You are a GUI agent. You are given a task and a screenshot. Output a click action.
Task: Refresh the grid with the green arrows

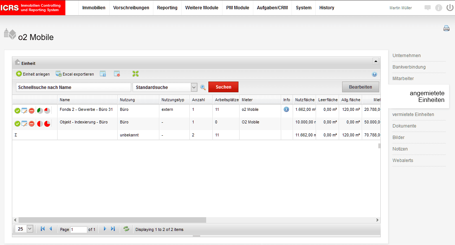(126, 229)
